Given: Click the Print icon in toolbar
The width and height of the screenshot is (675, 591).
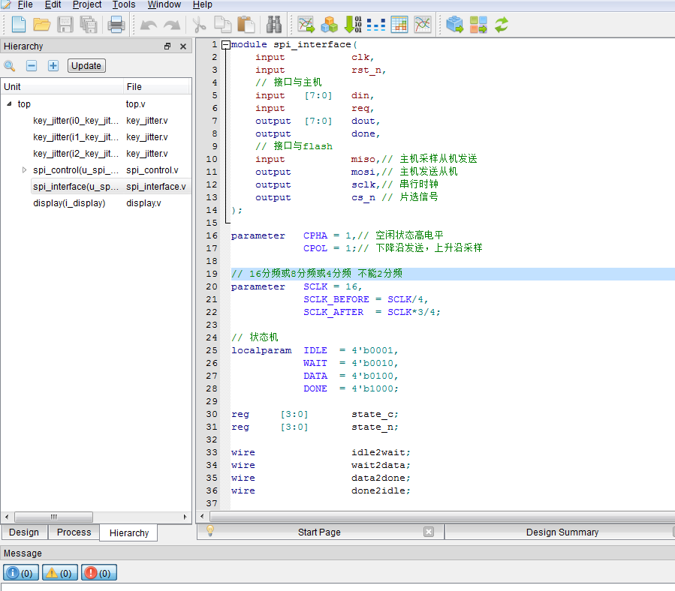Looking at the screenshot, I should pyautogui.click(x=116, y=25).
